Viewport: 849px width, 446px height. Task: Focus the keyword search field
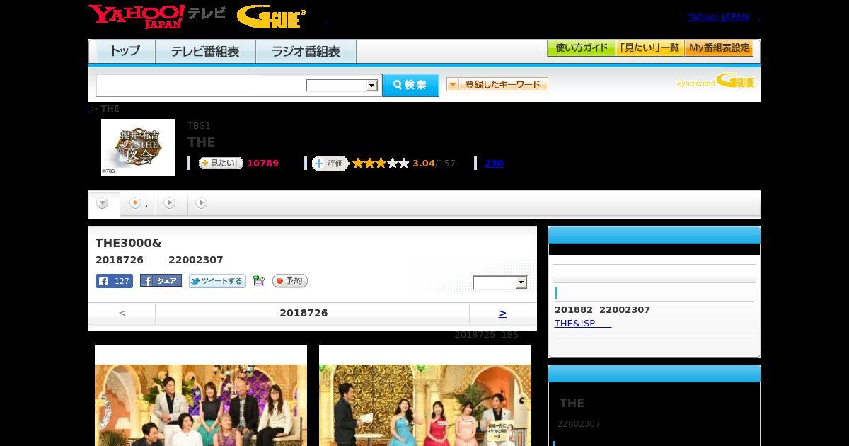(200, 85)
